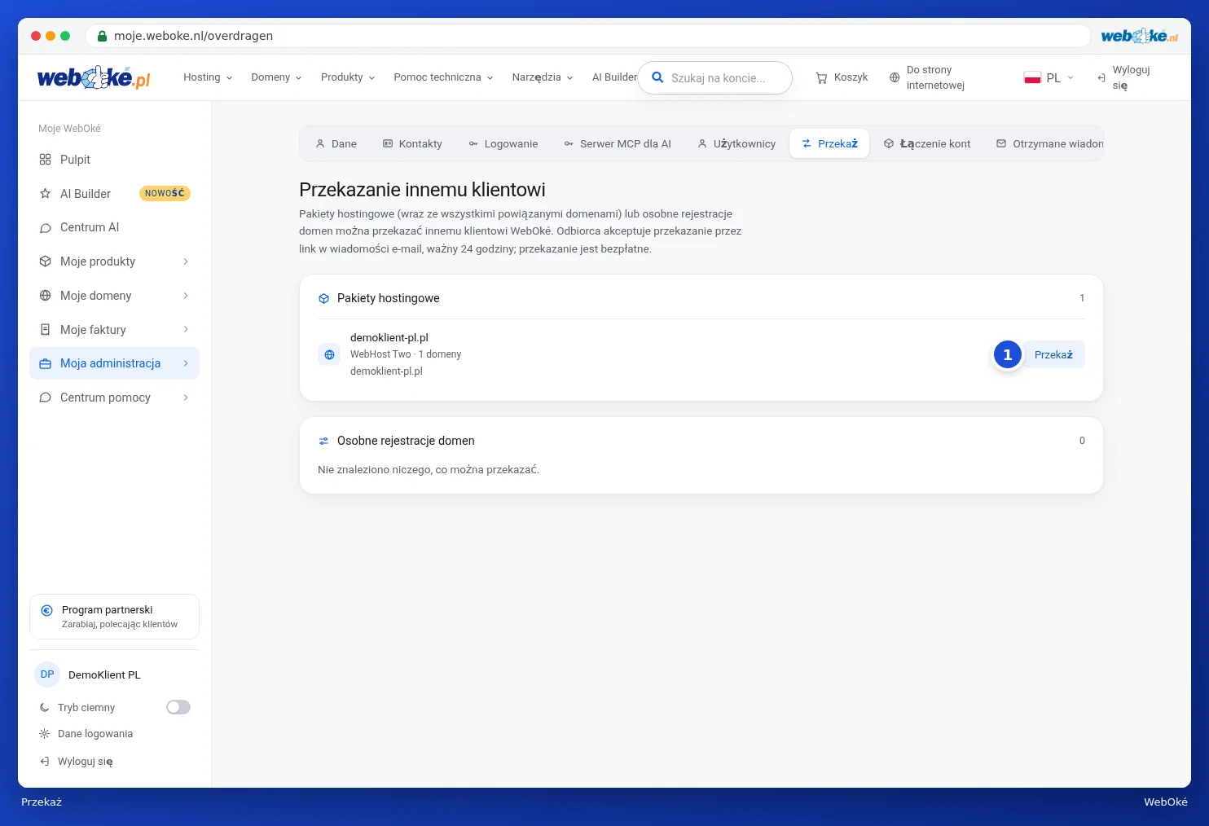The height and width of the screenshot is (826, 1209).
Task: Switch to the Kontakty tab
Action: tap(412, 143)
